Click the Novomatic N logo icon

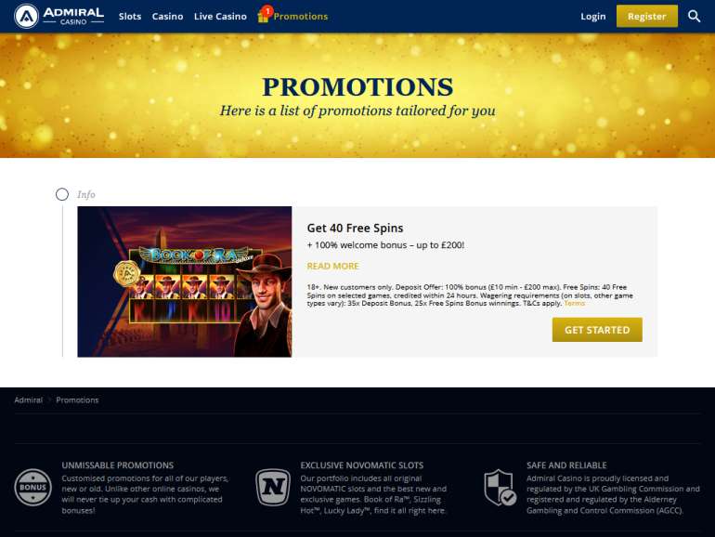(273, 487)
